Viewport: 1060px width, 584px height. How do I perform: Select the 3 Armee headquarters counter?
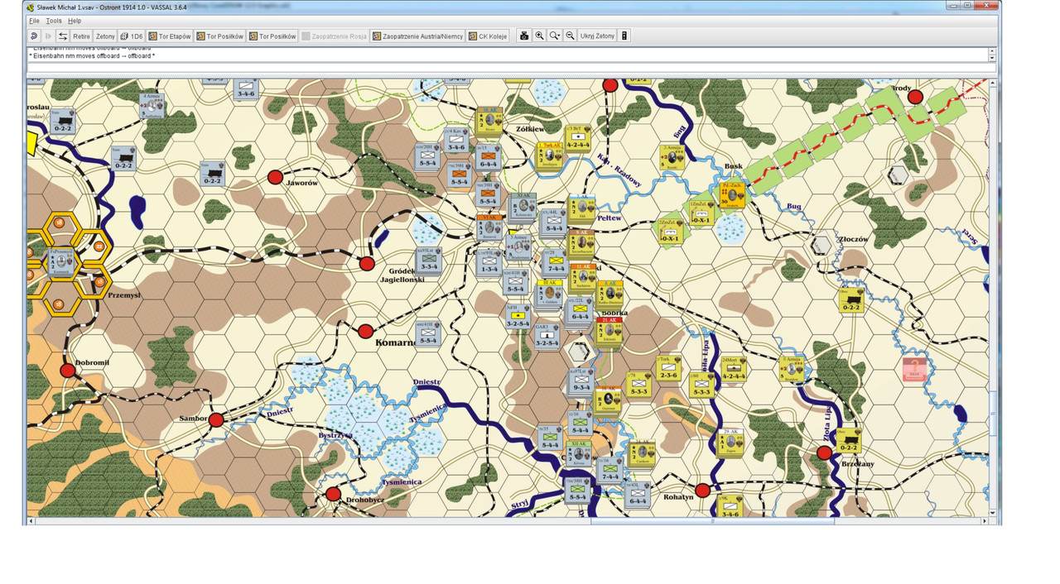coord(519,246)
